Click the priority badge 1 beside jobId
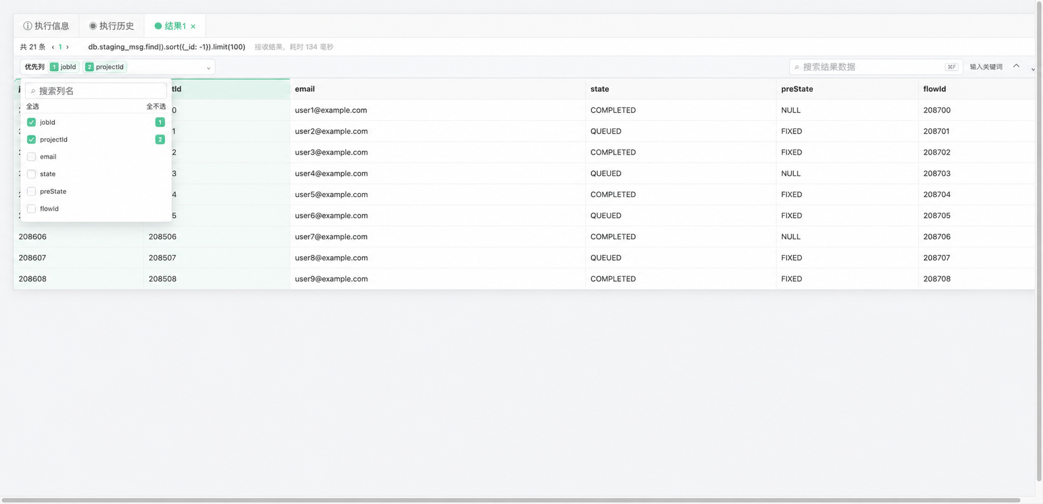Image resolution: width=1043 pixels, height=504 pixels. (x=160, y=123)
